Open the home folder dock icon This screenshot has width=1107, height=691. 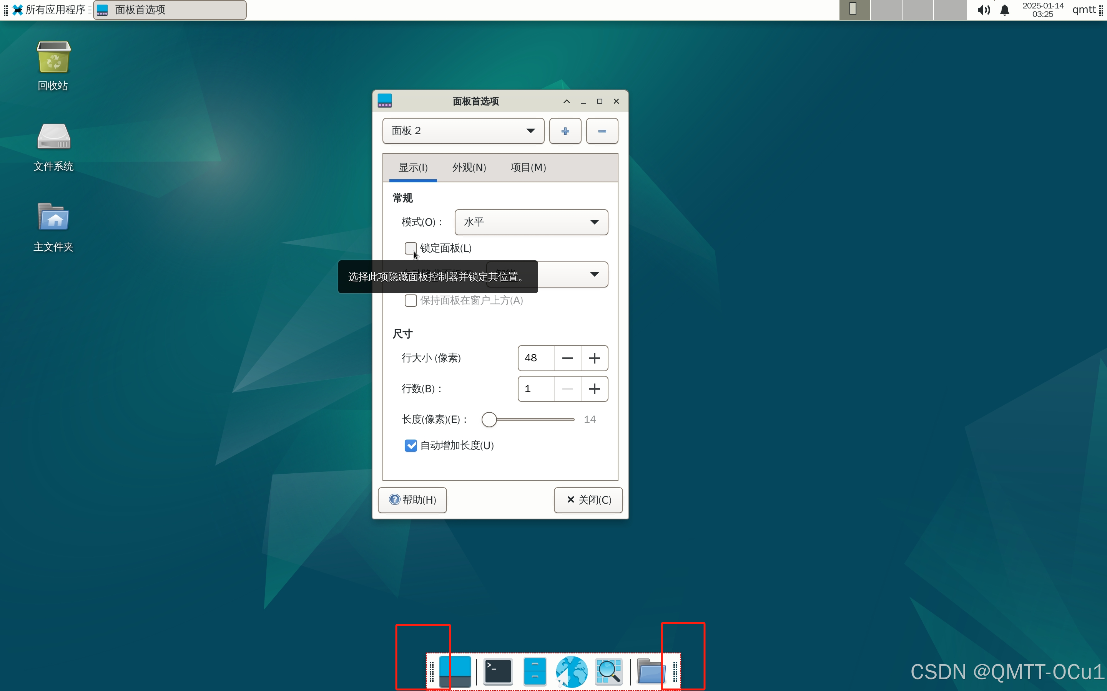[650, 671]
